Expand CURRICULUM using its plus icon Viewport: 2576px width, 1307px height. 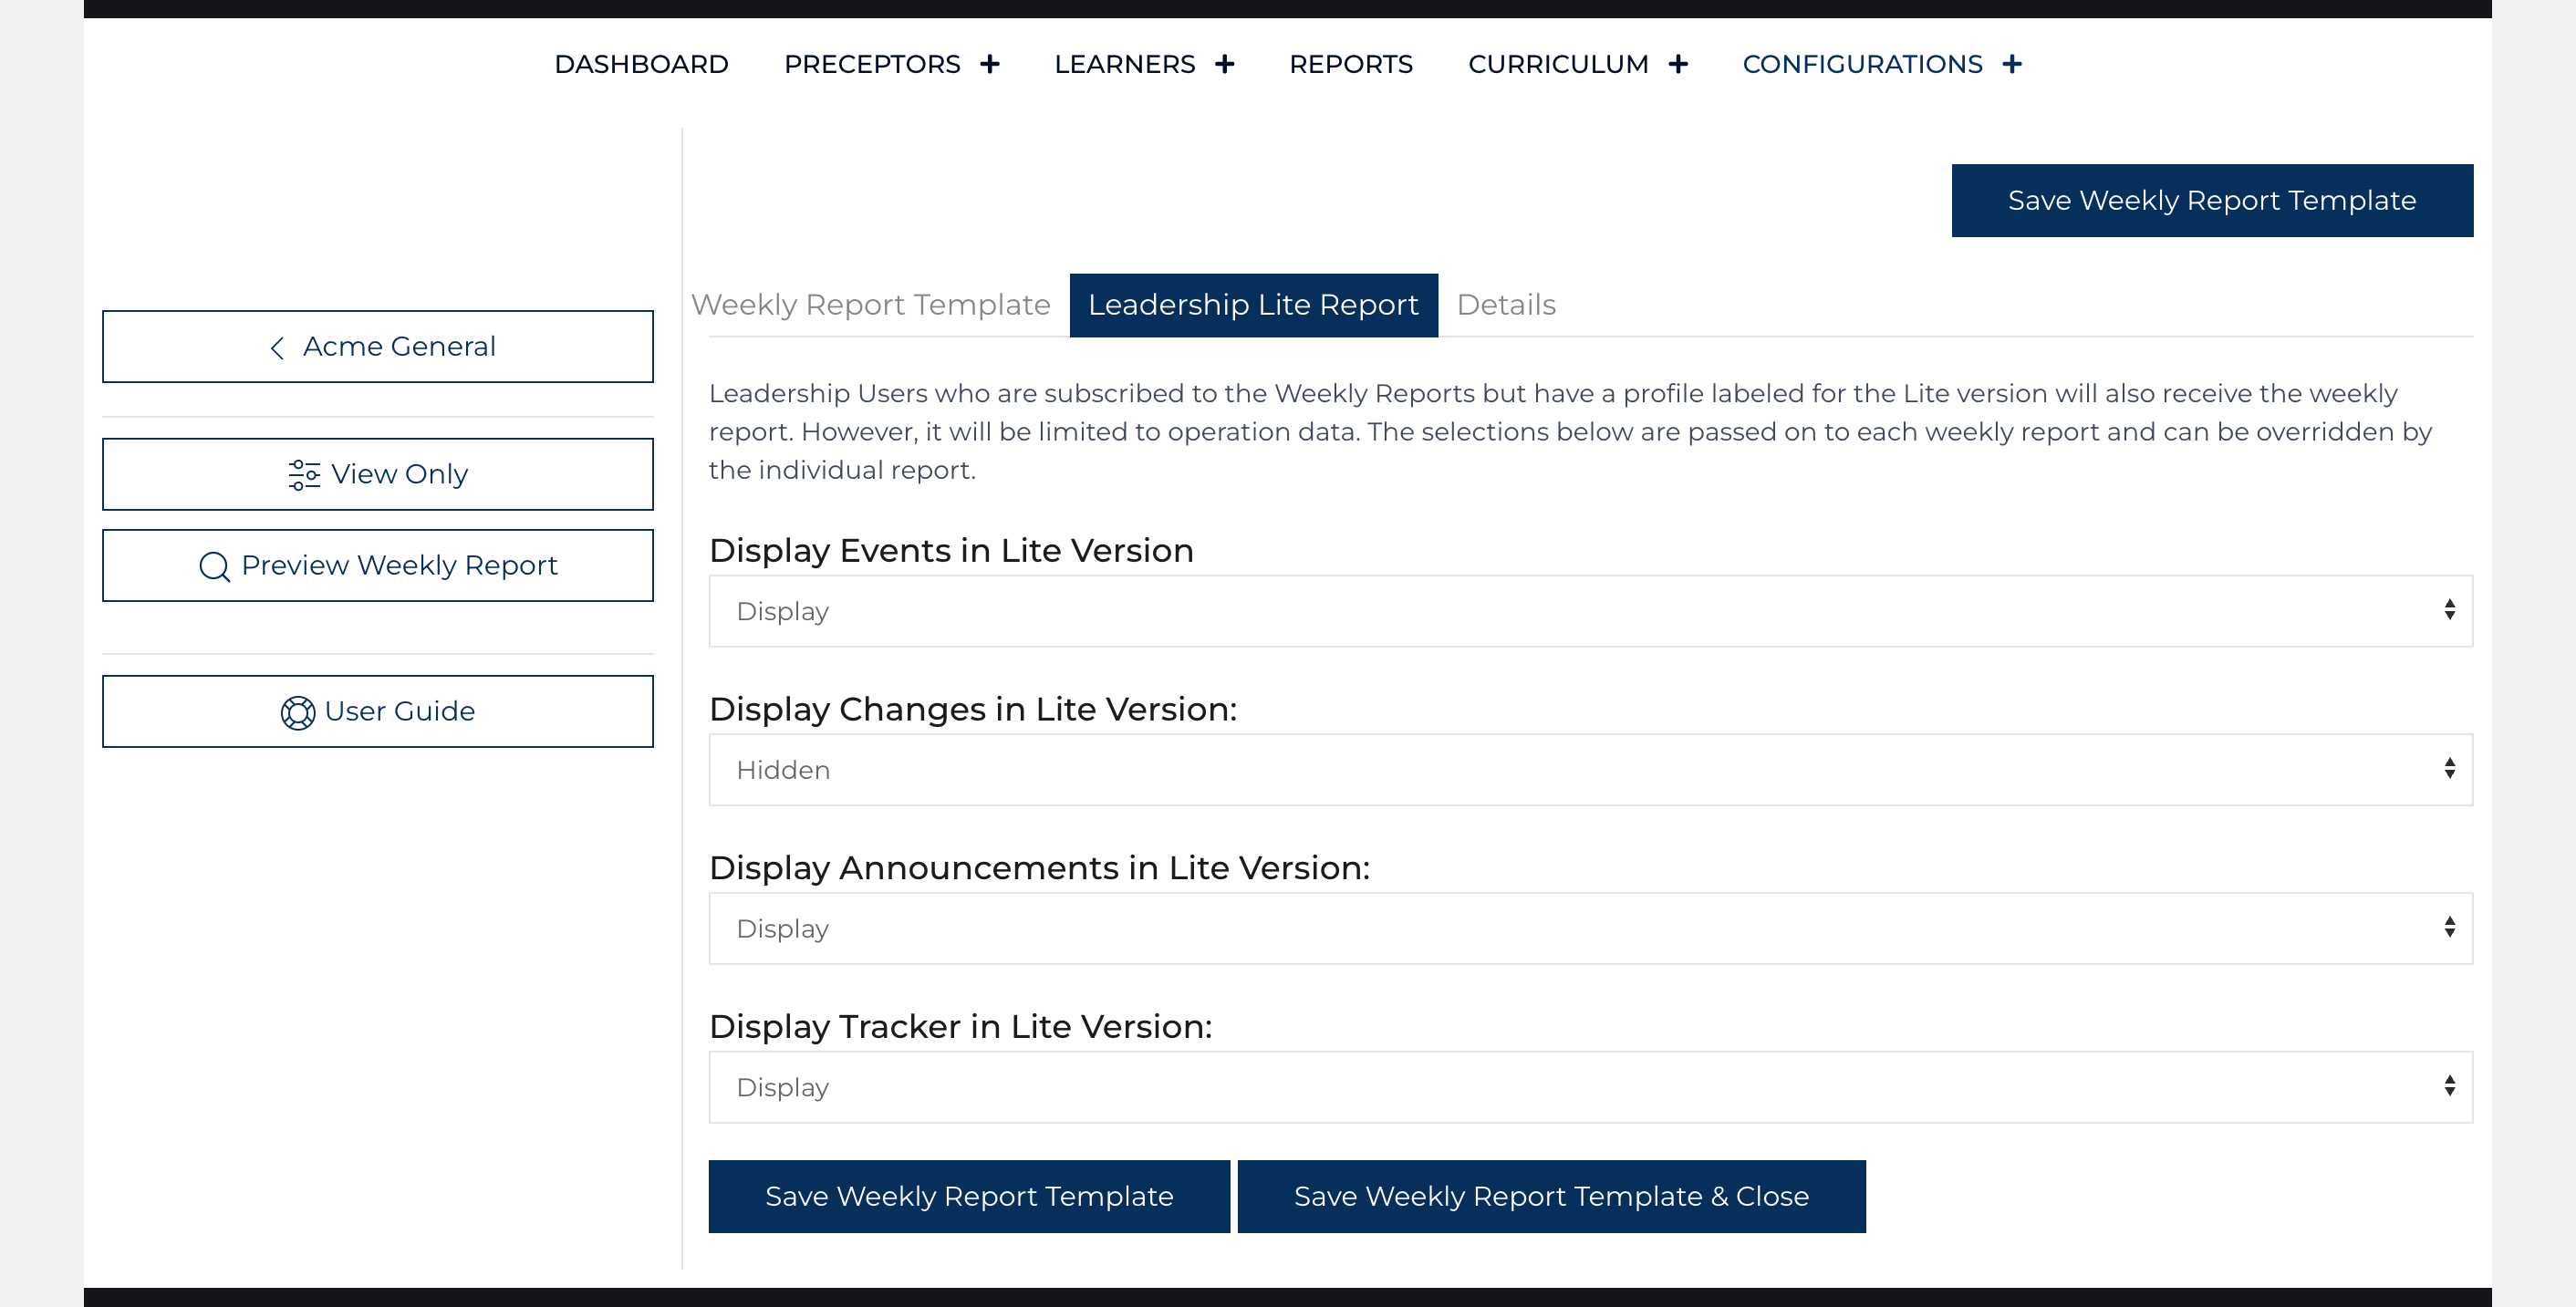pos(1678,64)
